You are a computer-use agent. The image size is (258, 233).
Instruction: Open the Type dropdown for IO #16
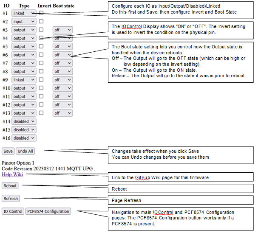pos(24,138)
